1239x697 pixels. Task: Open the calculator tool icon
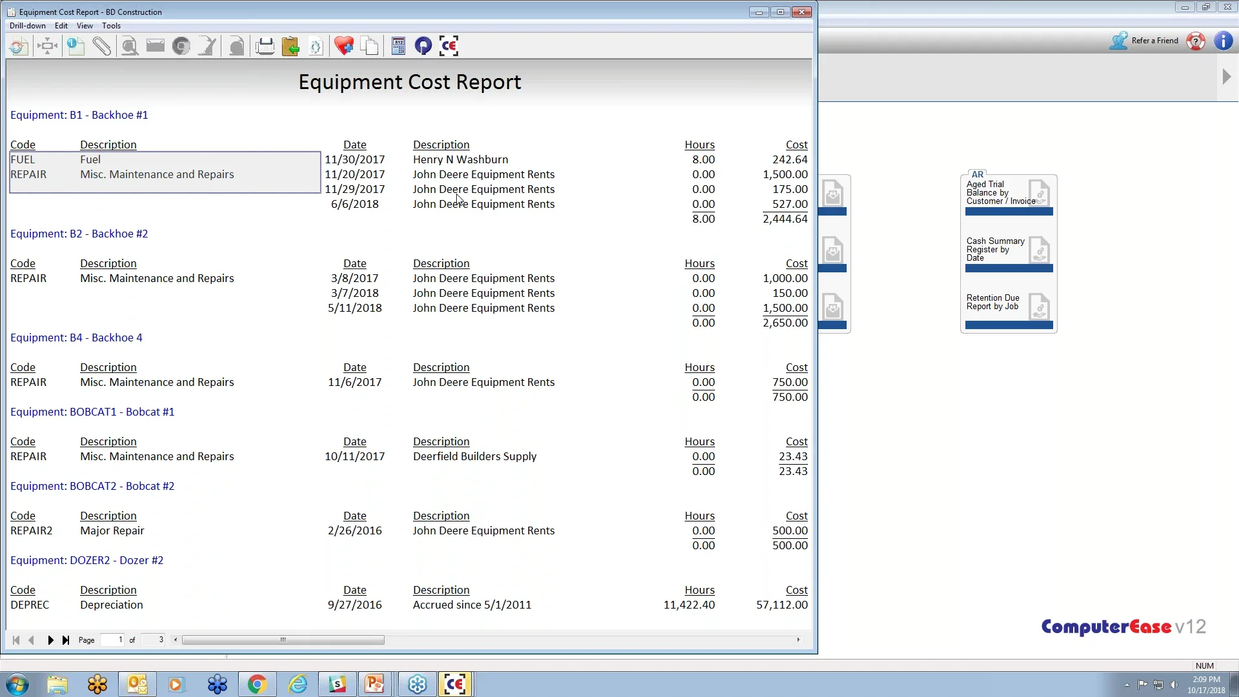[x=398, y=45]
